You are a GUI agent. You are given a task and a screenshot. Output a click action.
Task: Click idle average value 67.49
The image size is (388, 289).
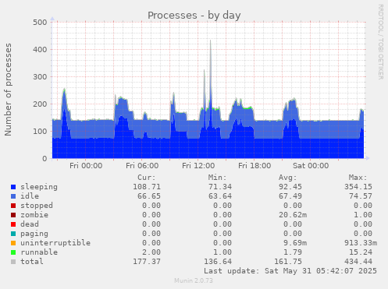click(290, 196)
